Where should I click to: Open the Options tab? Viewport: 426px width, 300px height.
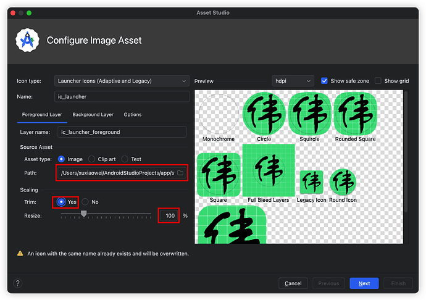[x=132, y=115]
